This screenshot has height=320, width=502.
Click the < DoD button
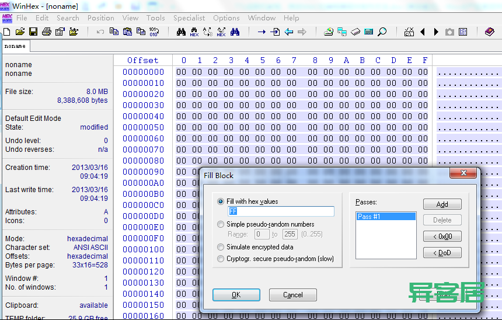coord(442,253)
